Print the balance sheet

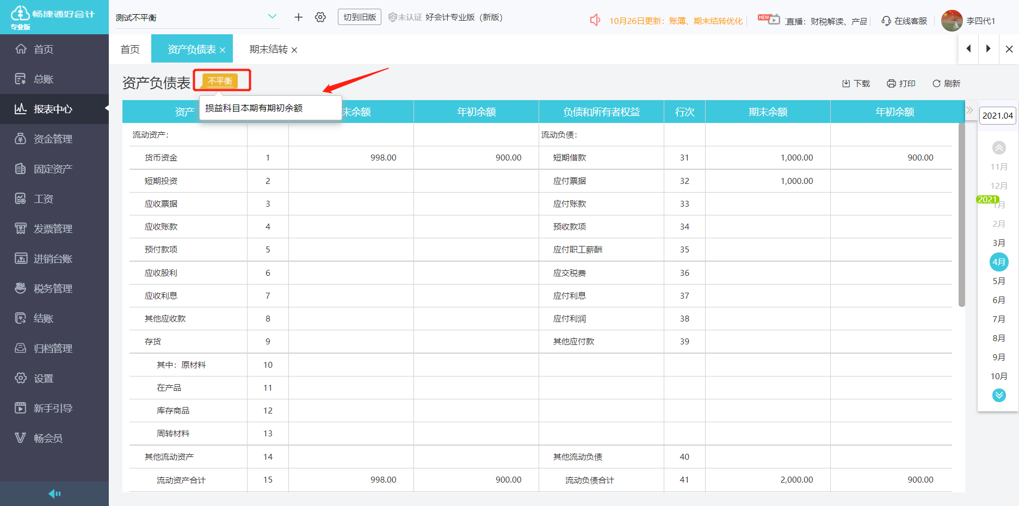pos(901,83)
